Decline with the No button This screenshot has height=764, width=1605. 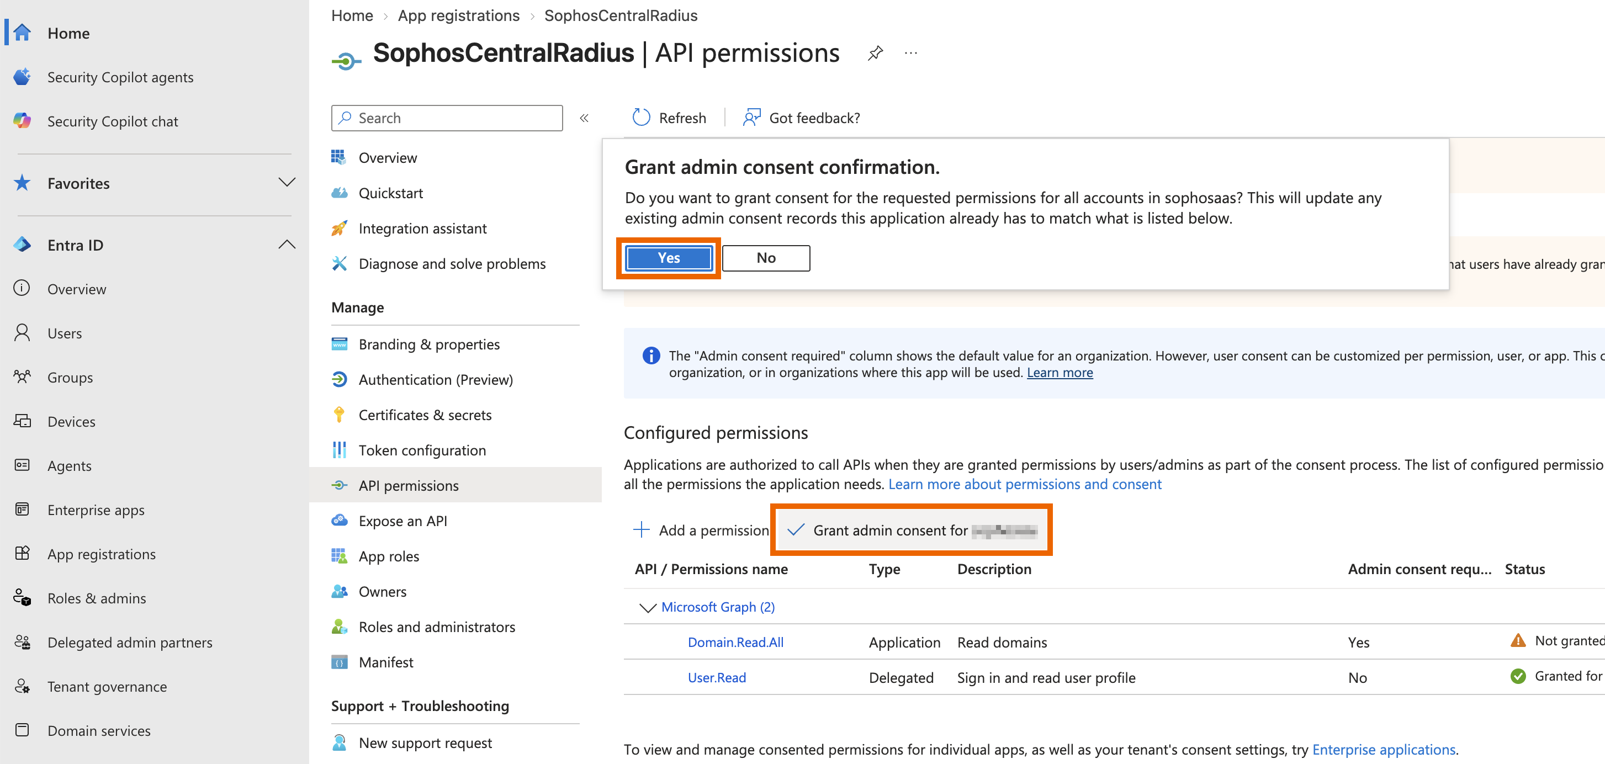[x=766, y=258]
